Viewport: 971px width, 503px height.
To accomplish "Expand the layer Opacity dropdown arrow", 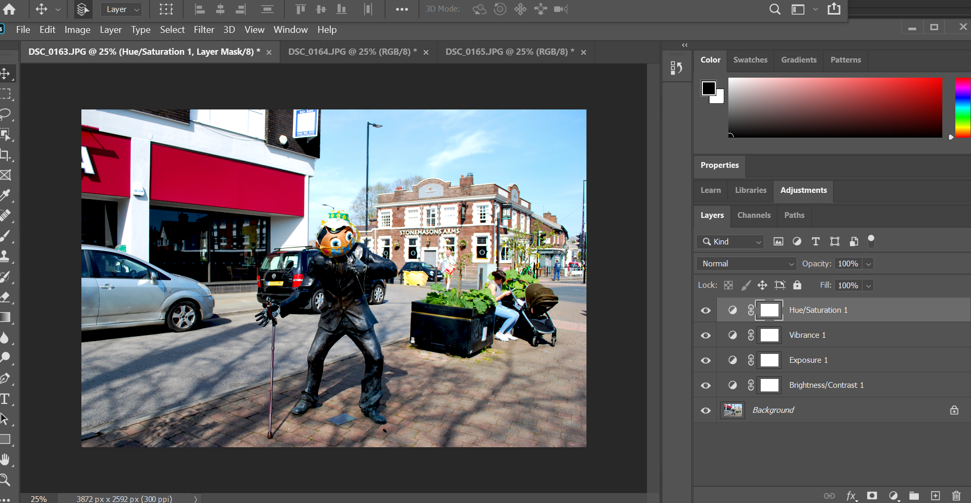I will point(868,264).
